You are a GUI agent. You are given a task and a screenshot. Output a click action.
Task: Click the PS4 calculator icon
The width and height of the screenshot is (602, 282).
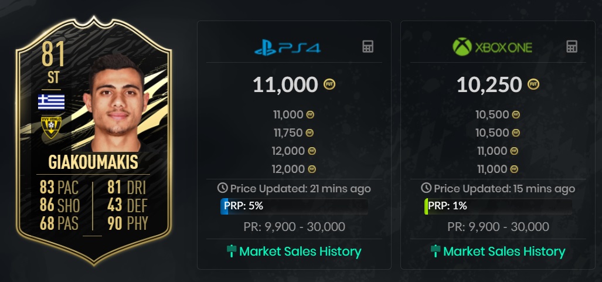pyautogui.click(x=368, y=47)
